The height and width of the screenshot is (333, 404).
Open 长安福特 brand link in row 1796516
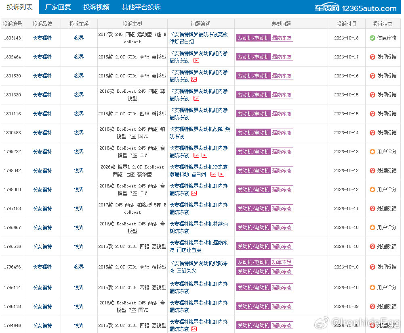[x=42, y=246]
